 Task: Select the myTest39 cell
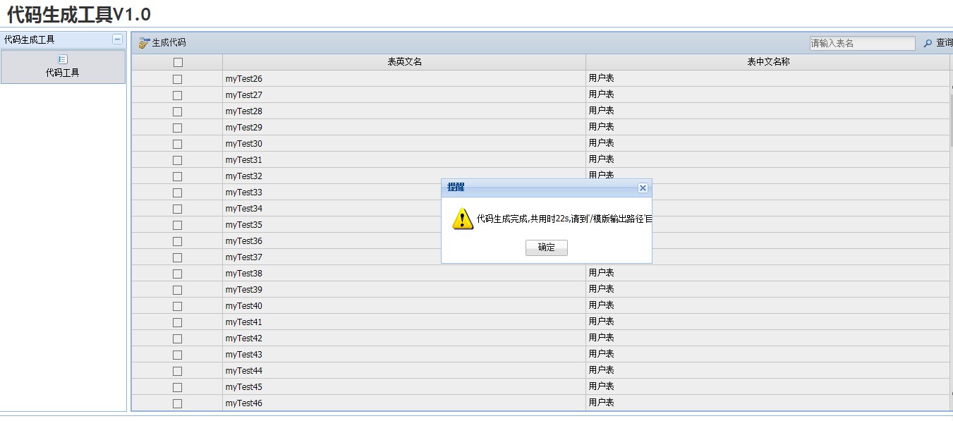pyautogui.click(x=404, y=290)
